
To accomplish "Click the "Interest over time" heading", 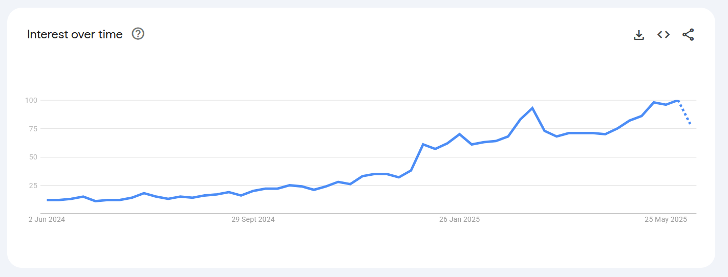I will pyautogui.click(x=75, y=34).
